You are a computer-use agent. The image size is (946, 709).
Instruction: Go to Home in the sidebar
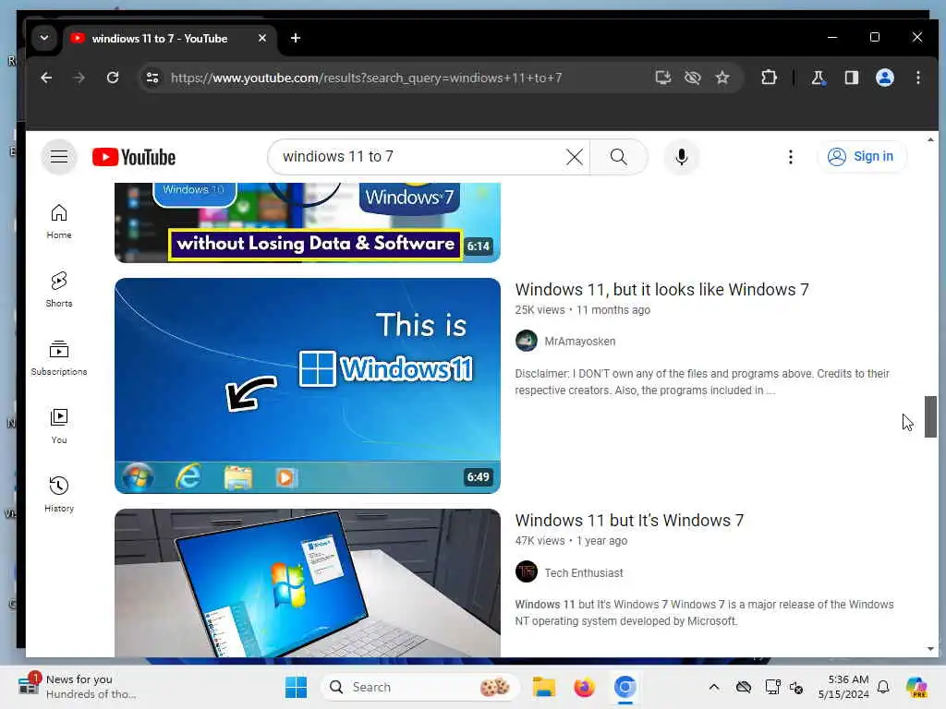point(59,222)
